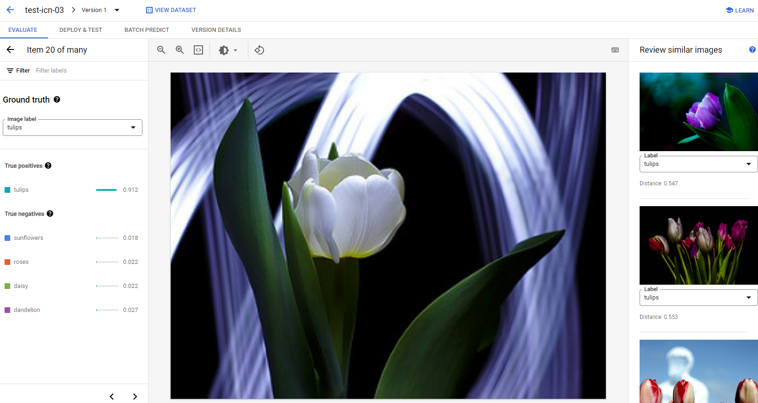This screenshot has width=758, height=403.
Task: Open the keyboard shortcuts icon
Action: [x=615, y=50]
